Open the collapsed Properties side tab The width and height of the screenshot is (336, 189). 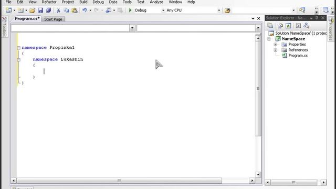point(331,29)
